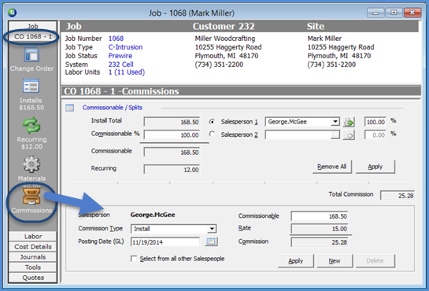
Task: Click the Delete button
Action: pyautogui.click(x=375, y=261)
